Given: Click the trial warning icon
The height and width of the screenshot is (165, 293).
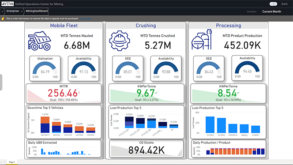Looking at the screenshot, I should tap(3, 19).
